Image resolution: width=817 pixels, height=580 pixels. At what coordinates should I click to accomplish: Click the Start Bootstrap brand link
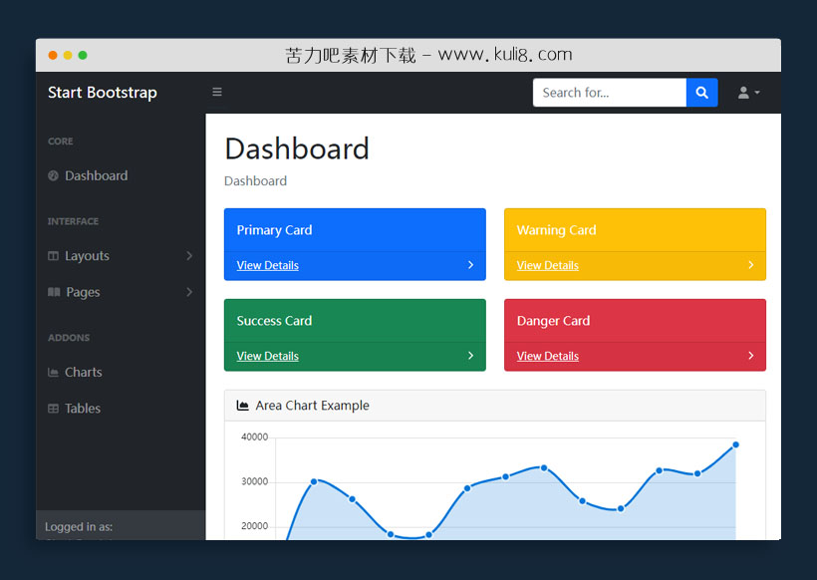pyautogui.click(x=103, y=93)
